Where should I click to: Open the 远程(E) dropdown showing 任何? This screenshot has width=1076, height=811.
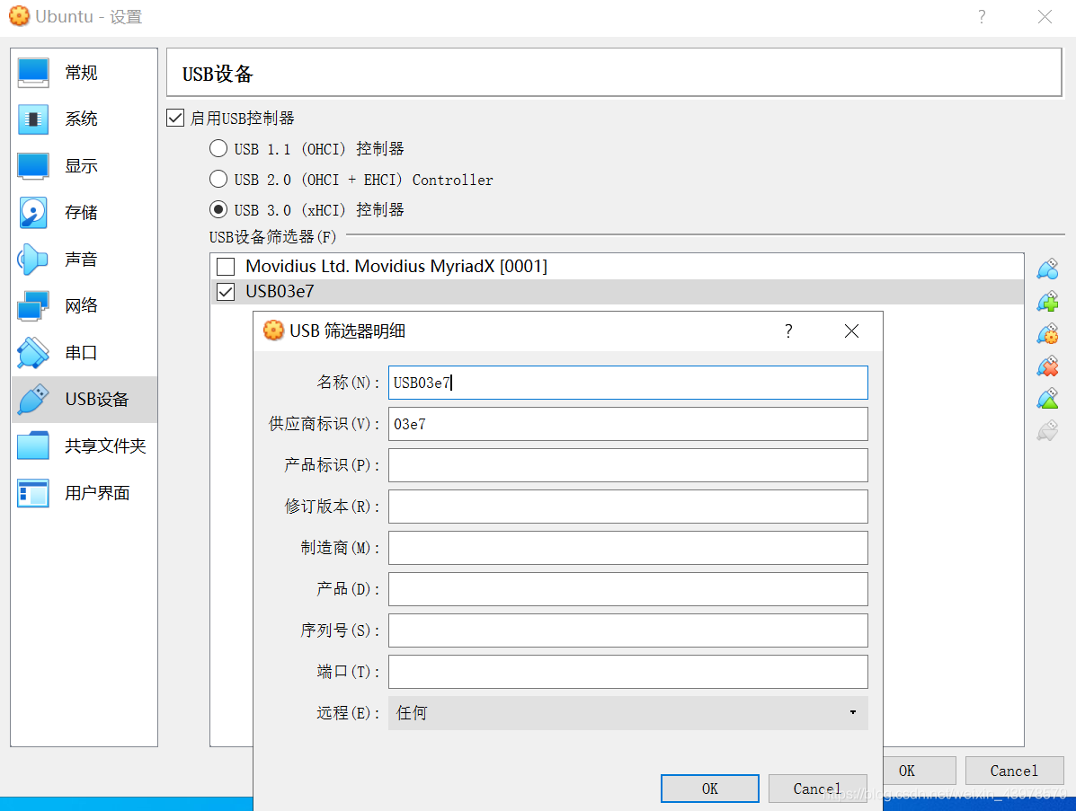tap(628, 713)
